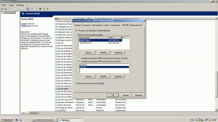Image resolution: width=218 pixels, height=122 pixels.
Task: Switch to the Général tab
Action: click(x=77, y=25)
